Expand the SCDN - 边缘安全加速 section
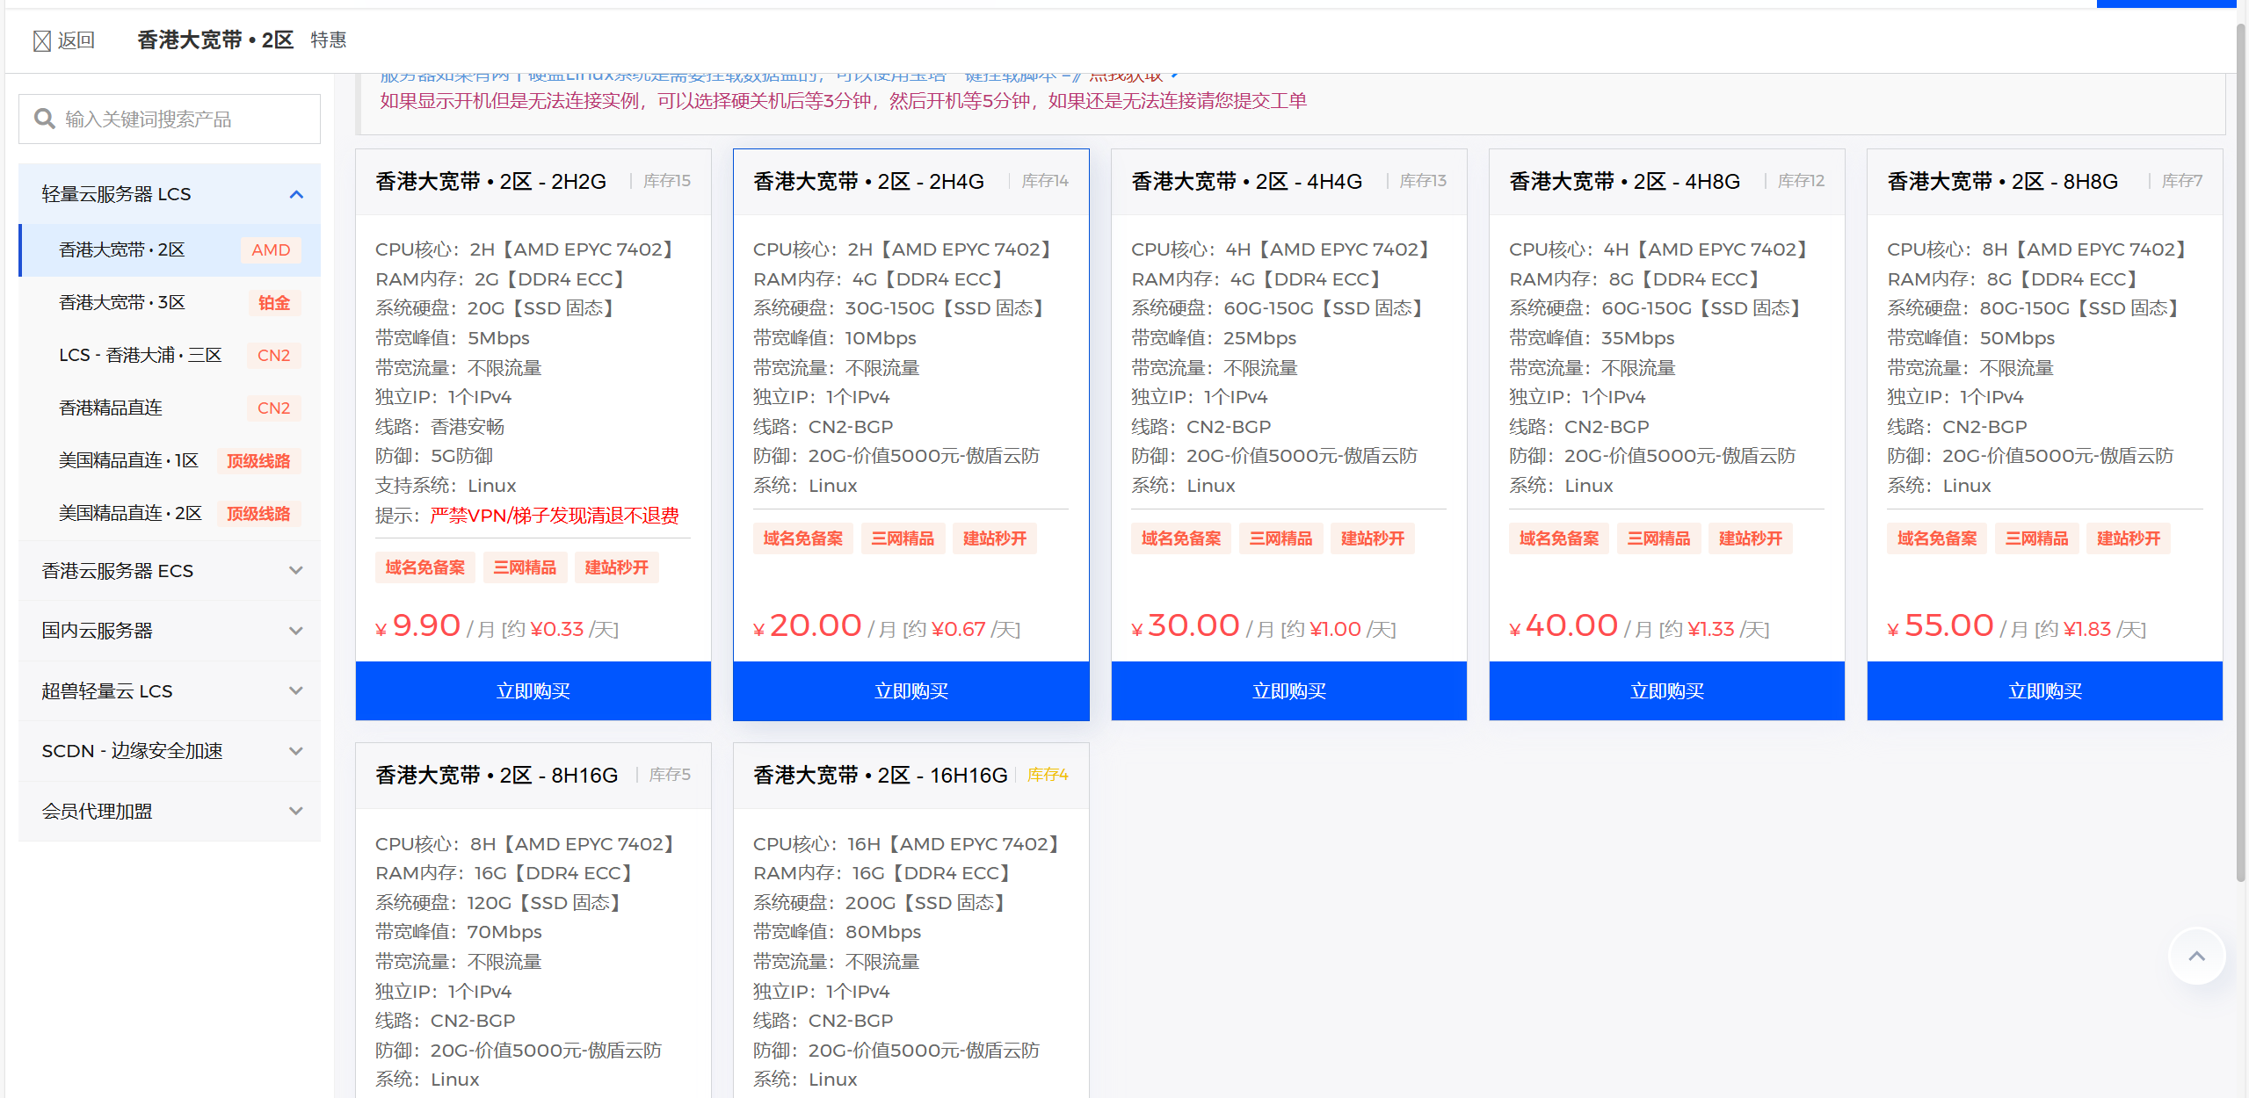The width and height of the screenshot is (2249, 1098). click(296, 751)
